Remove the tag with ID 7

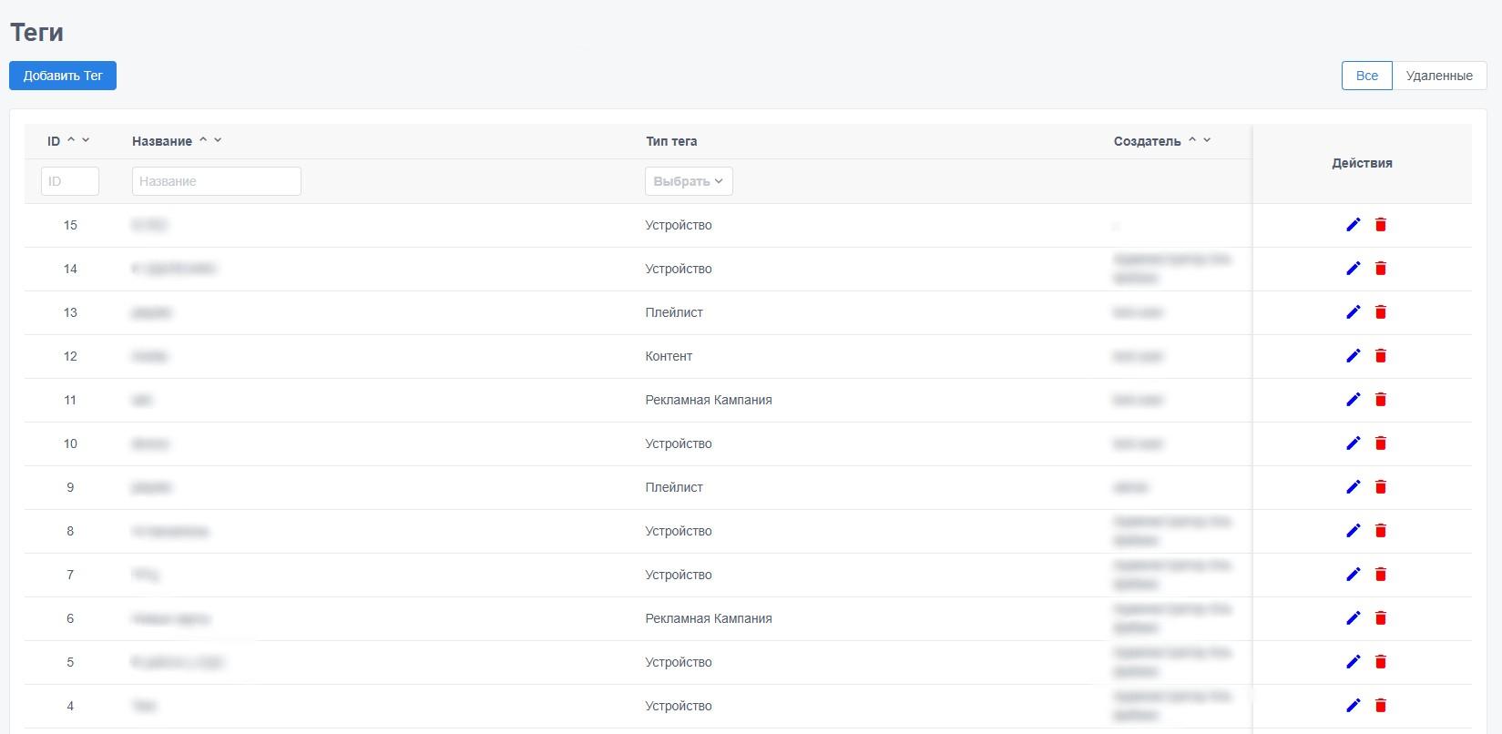point(1381,575)
